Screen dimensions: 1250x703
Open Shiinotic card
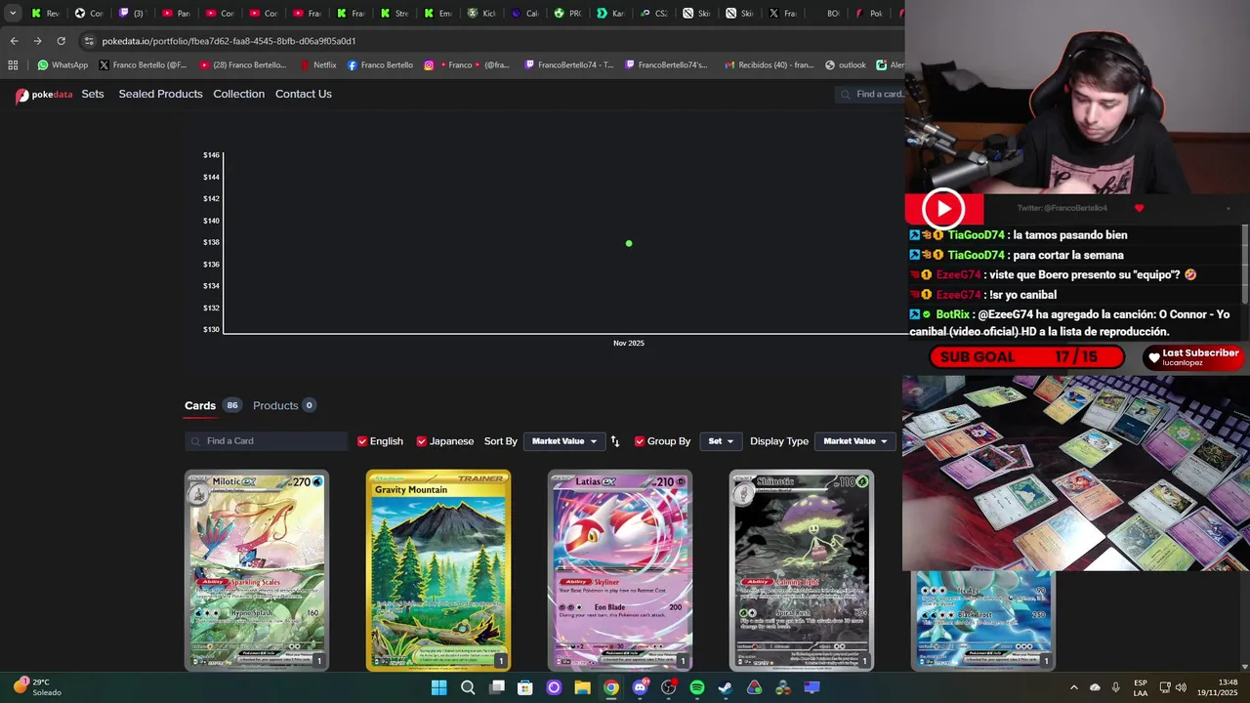[802, 571]
